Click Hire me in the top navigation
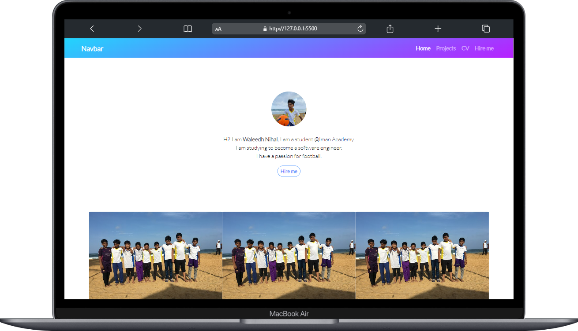Screen dimensions: 578x331 point(484,48)
